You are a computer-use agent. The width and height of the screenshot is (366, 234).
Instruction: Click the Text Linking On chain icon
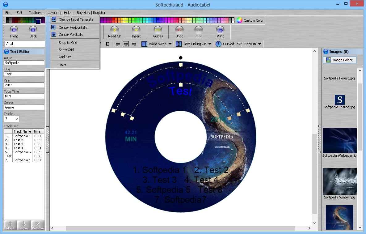[179, 44]
